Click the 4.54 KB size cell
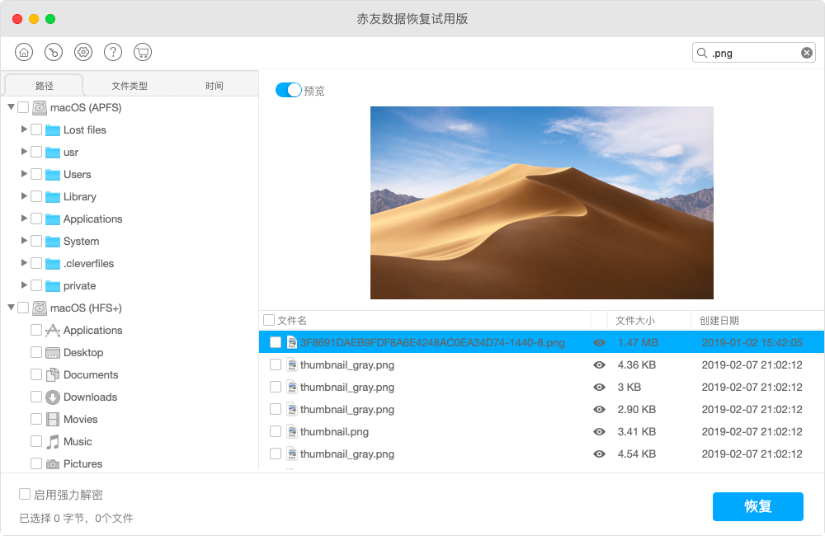 click(x=637, y=454)
